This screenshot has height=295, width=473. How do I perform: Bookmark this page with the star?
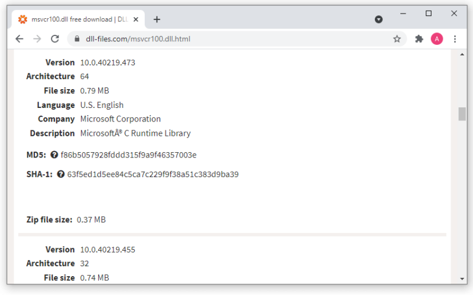pos(397,39)
